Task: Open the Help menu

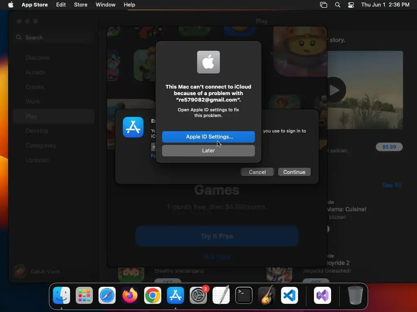Action: (129, 4)
